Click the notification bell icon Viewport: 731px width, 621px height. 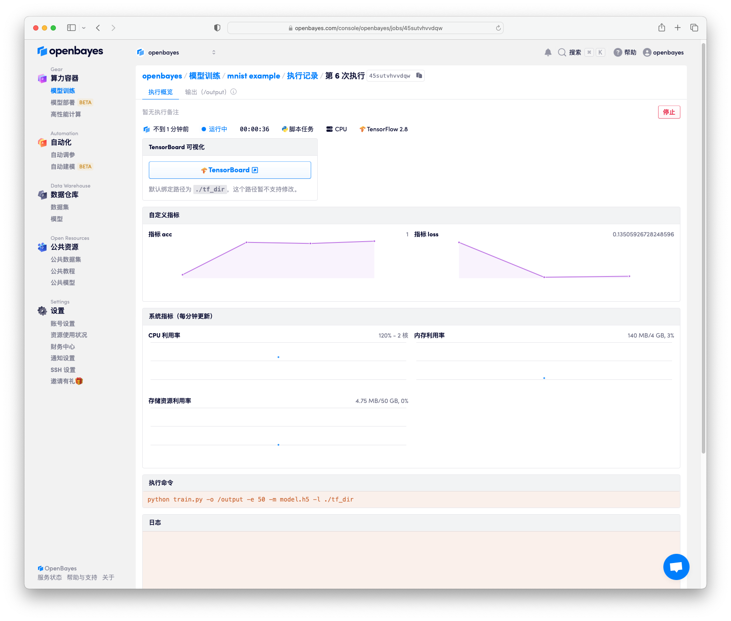(548, 52)
